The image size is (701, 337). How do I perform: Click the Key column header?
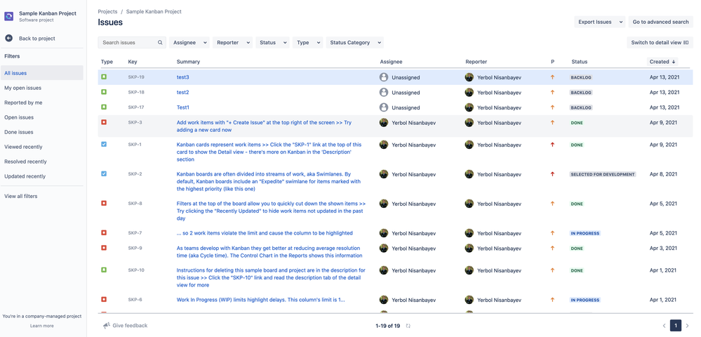tap(133, 62)
